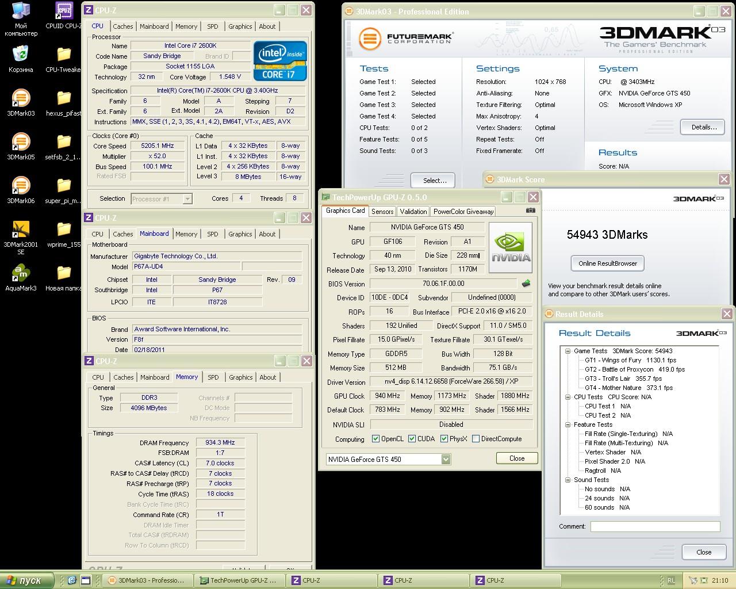This screenshot has width=736, height=589.
Task: Click the Close button in GPU-Z
Action: [517, 458]
